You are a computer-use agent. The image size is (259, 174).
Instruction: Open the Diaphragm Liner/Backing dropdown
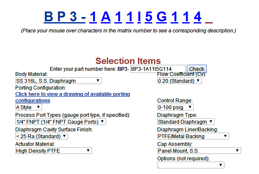point(193,136)
